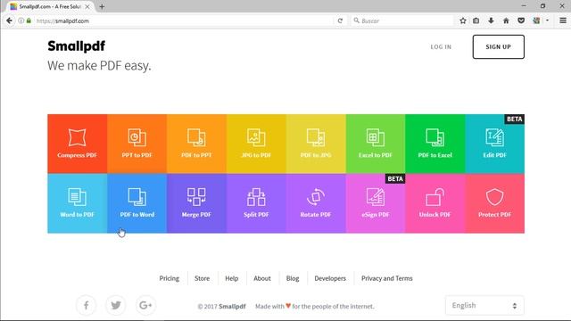Image resolution: width=571 pixels, height=321 pixels.
Task: Select the PDF to PPT converter tile
Action: 196,144
